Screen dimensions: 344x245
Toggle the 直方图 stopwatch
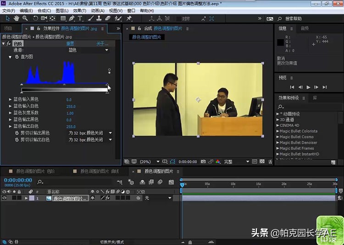click(x=17, y=57)
